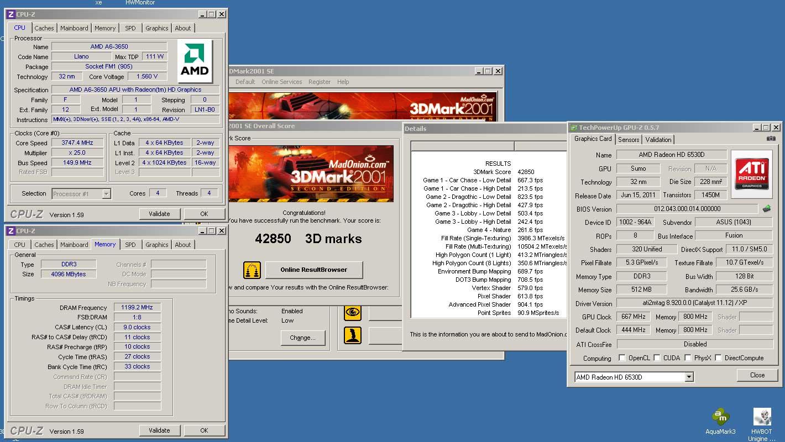Click the yellow joystick icon button in 3DMark

pyautogui.click(x=353, y=335)
